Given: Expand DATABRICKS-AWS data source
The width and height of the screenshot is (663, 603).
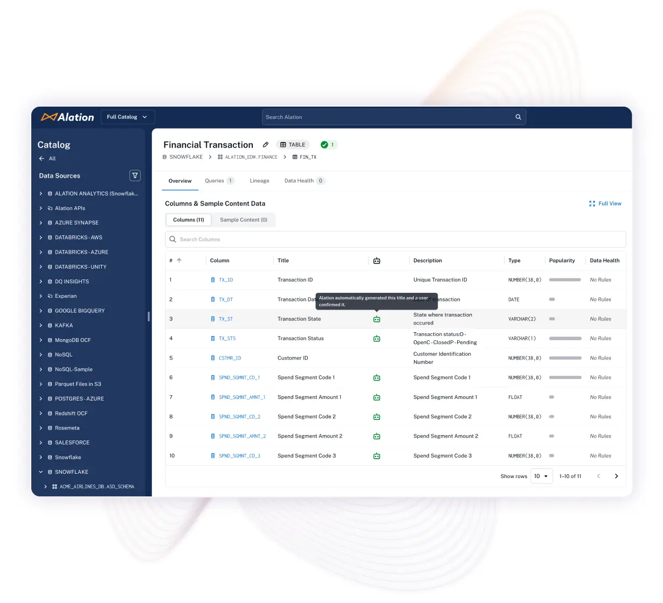Looking at the screenshot, I should pos(41,237).
